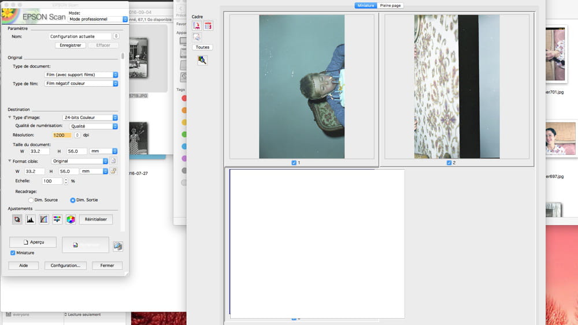578x325 pixels.
Task: Open the tone curve correction icon
Action: pyautogui.click(x=44, y=219)
